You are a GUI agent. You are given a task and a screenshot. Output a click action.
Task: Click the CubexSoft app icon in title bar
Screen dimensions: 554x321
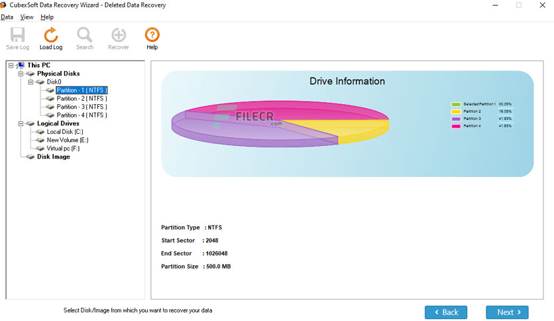click(3, 5)
